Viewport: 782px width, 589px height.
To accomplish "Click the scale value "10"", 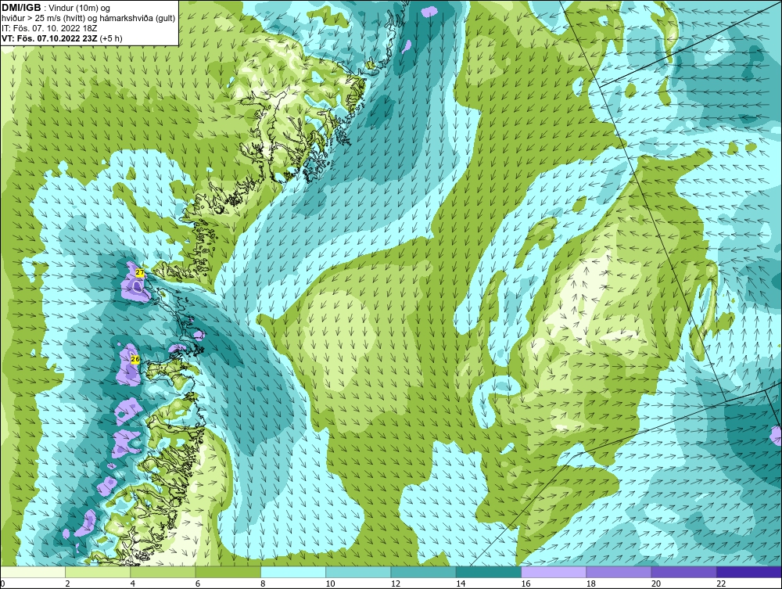I will click(x=330, y=584).
